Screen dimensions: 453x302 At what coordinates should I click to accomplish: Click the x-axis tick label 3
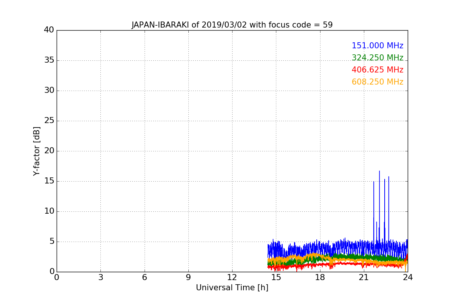click(100, 277)
